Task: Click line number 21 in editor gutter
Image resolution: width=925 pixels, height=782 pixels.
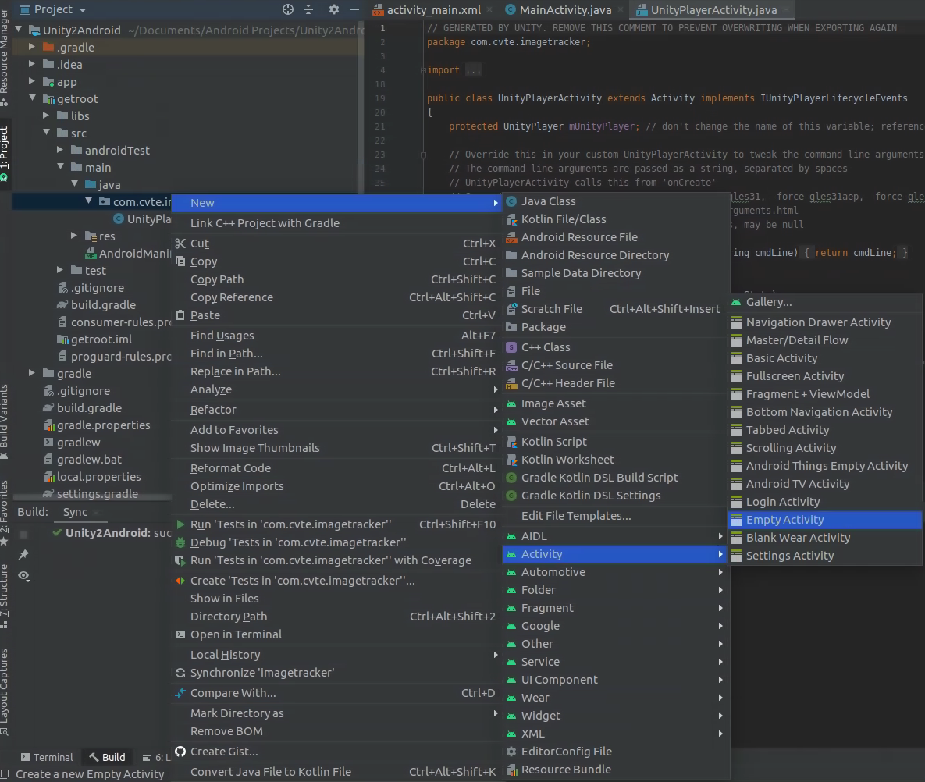Action: (x=380, y=126)
